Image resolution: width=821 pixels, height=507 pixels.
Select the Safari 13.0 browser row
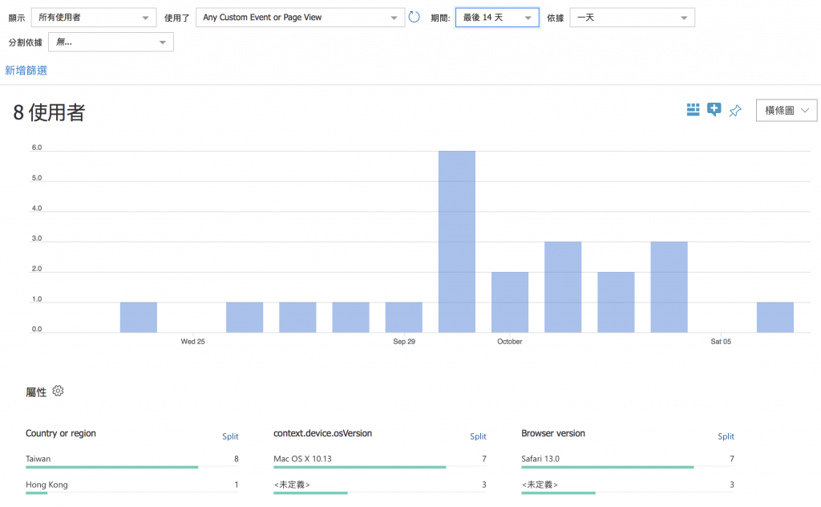pyautogui.click(x=627, y=460)
